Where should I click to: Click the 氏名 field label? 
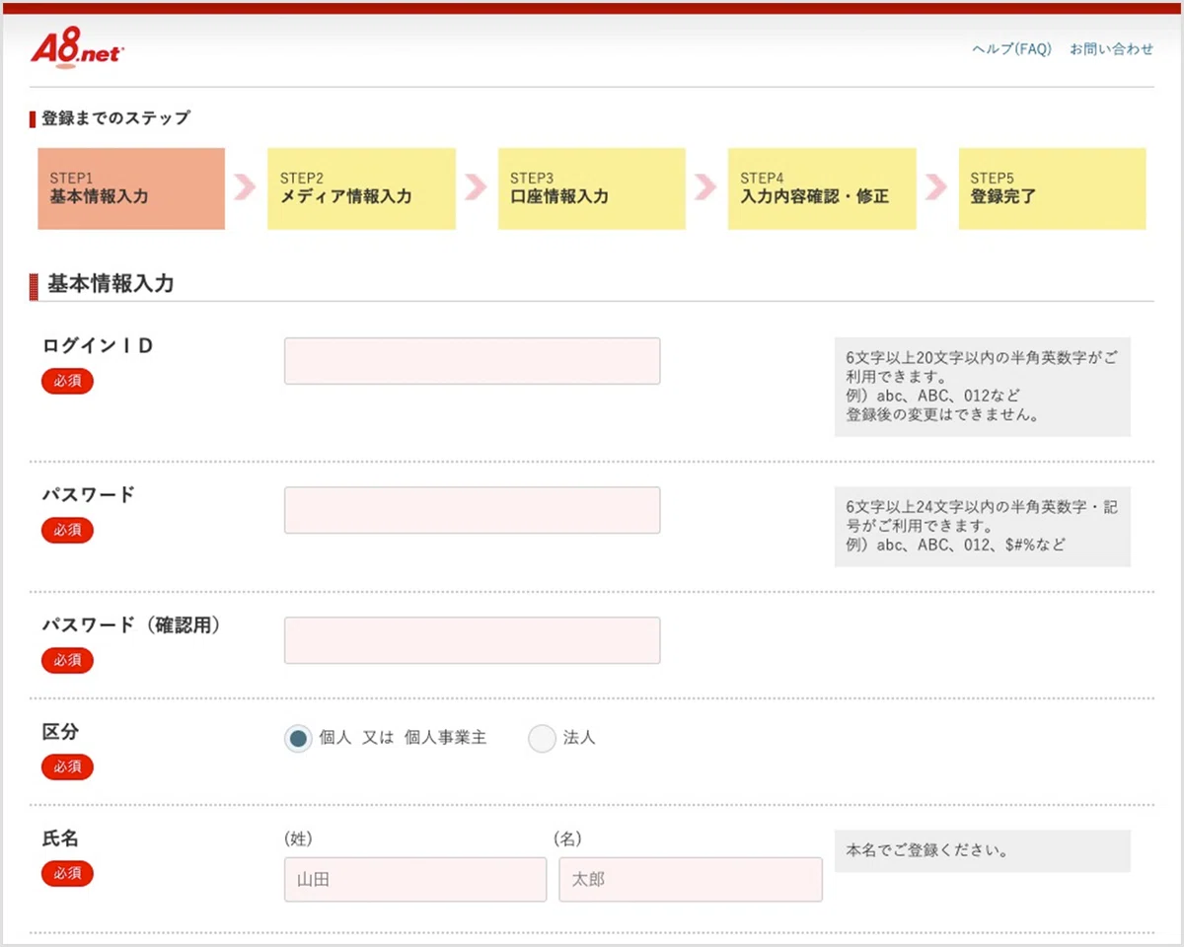click(x=60, y=838)
